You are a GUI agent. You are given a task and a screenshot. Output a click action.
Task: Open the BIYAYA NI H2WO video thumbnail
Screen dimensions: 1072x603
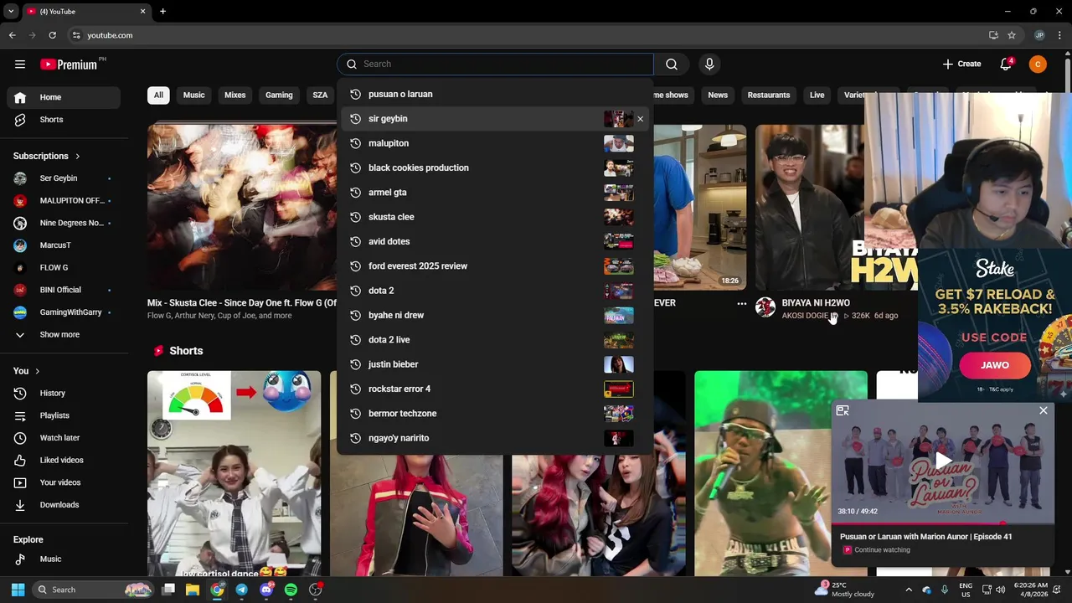tap(809, 207)
